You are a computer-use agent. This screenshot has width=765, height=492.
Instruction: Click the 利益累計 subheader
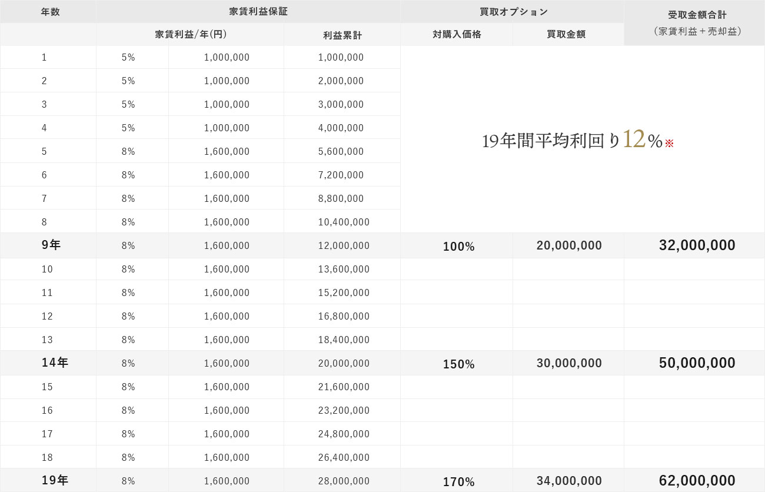[x=342, y=35]
